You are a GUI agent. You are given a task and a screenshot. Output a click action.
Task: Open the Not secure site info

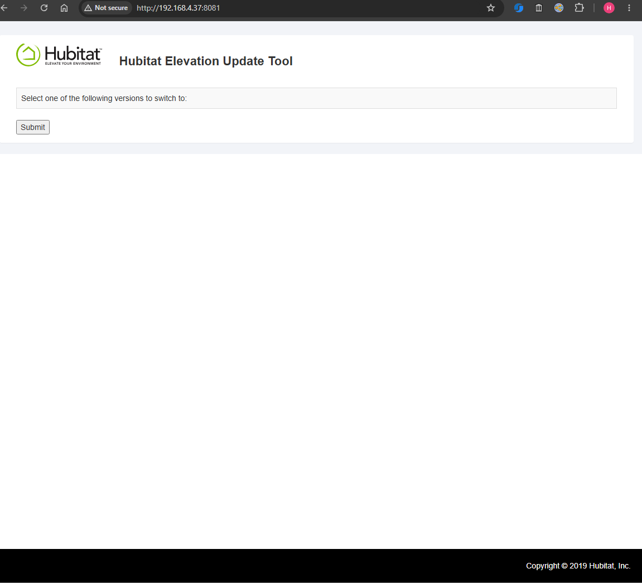(x=106, y=8)
